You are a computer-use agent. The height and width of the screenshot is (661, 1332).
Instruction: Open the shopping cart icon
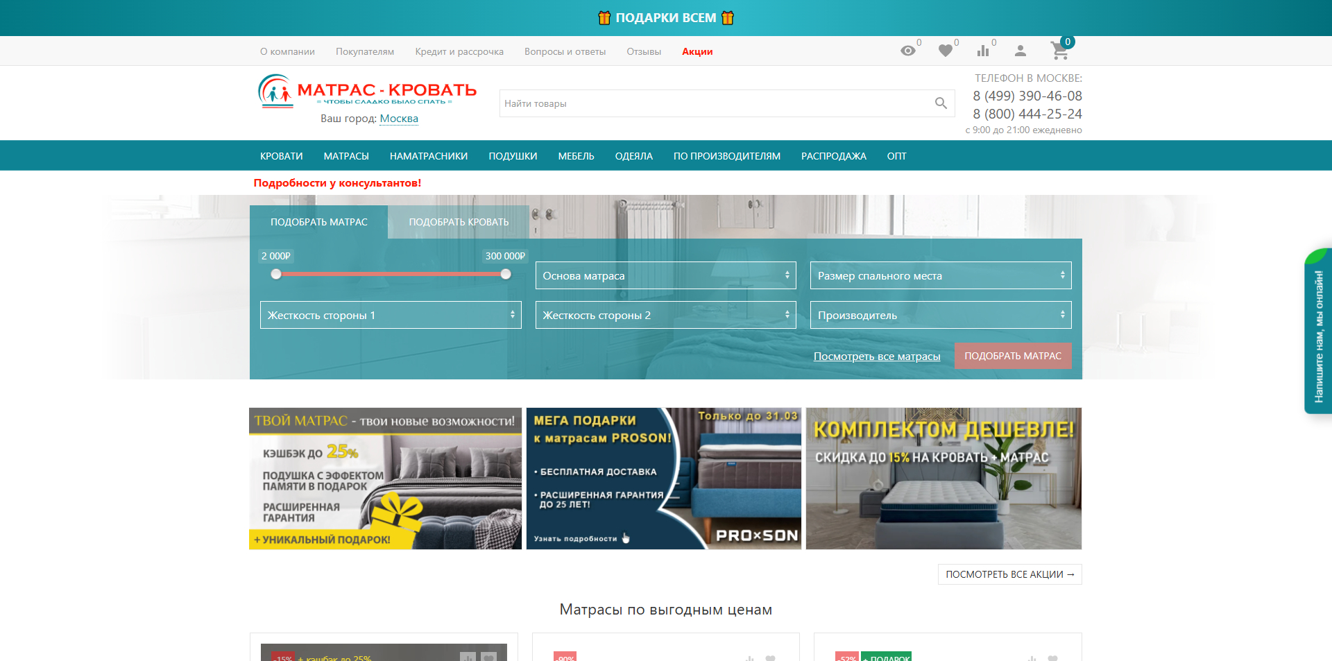coord(1059,51)
